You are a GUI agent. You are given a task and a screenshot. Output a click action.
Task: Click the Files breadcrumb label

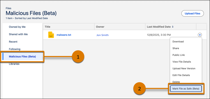click(8, 8)
